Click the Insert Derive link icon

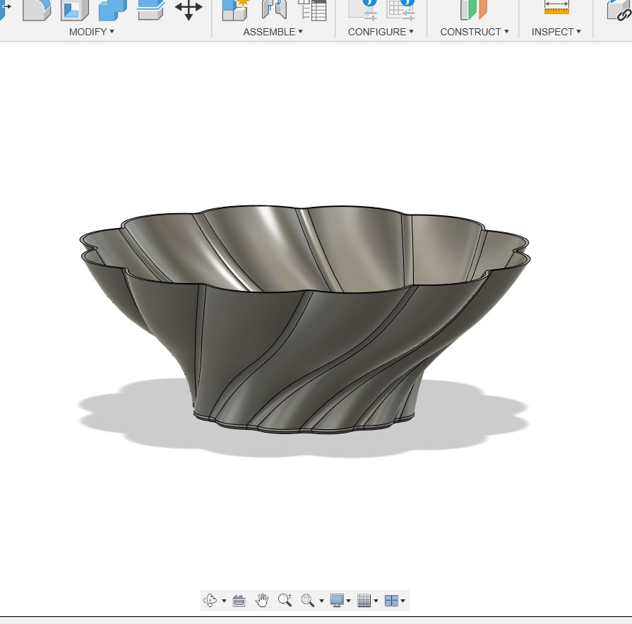[619, 10]
